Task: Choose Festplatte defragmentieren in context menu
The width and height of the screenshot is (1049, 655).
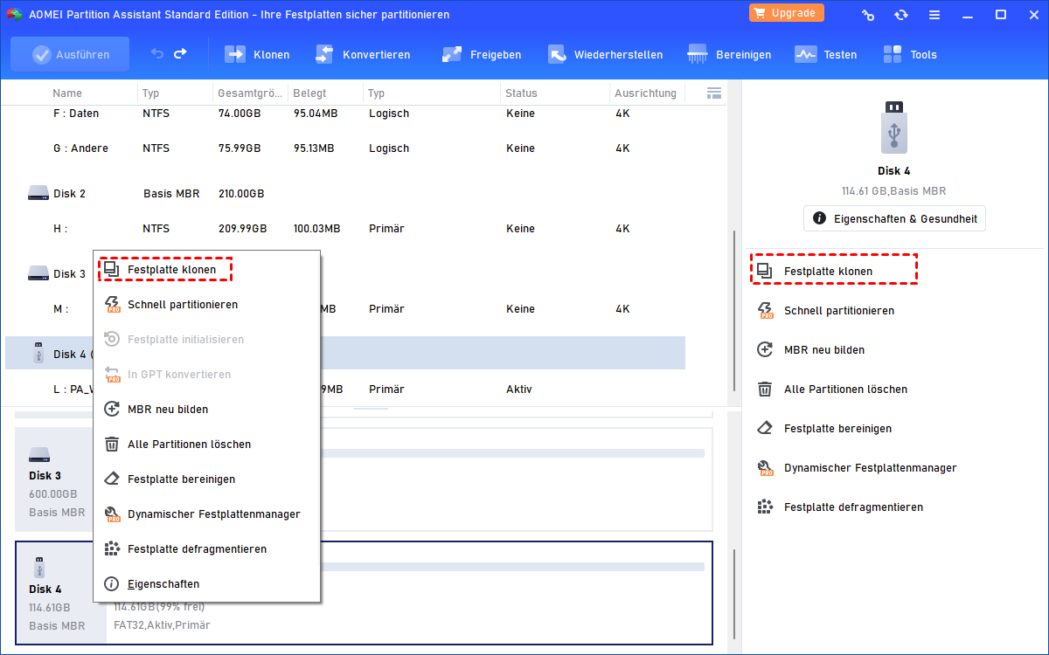Action: 206,549
